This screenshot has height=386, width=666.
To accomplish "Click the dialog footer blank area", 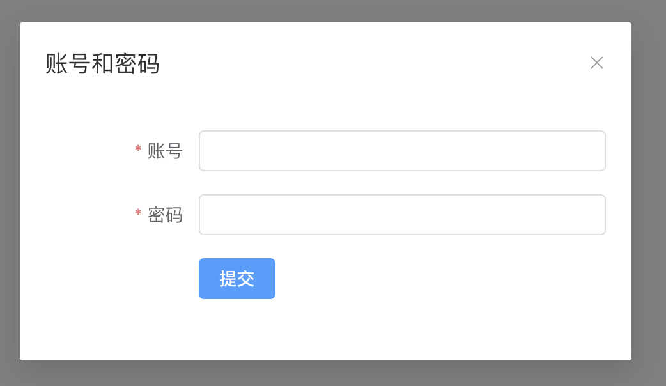I will click(383, 332).
